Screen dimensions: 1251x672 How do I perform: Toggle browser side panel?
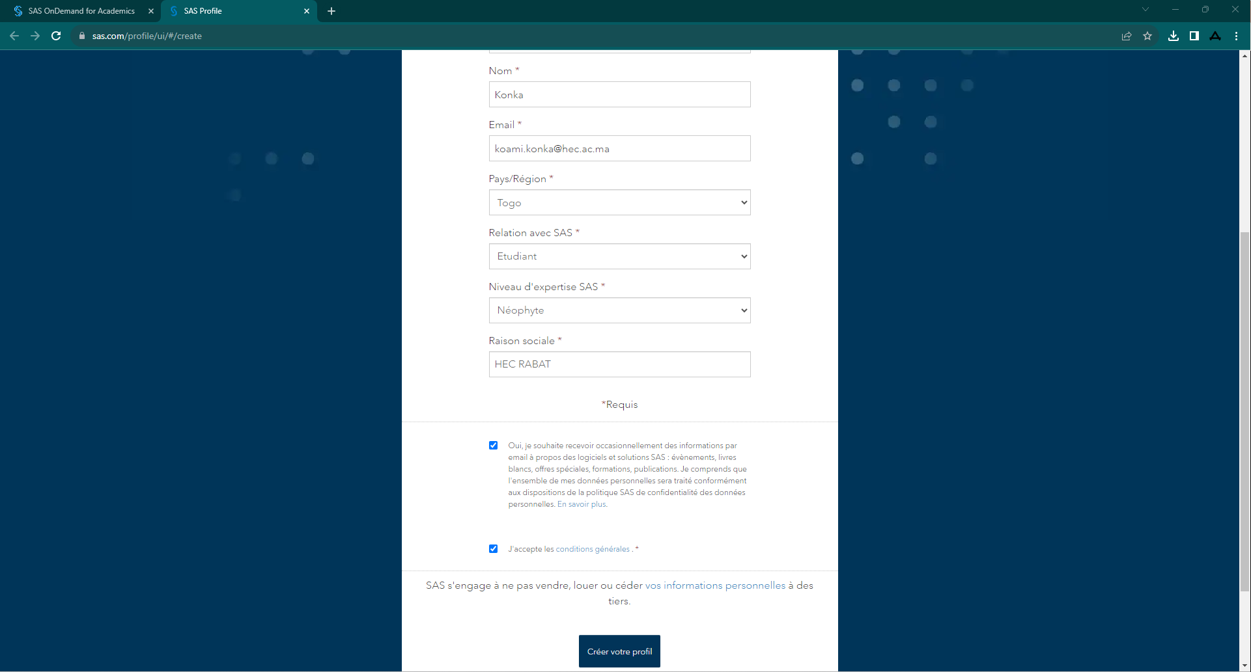click(x=1194, y=36)
